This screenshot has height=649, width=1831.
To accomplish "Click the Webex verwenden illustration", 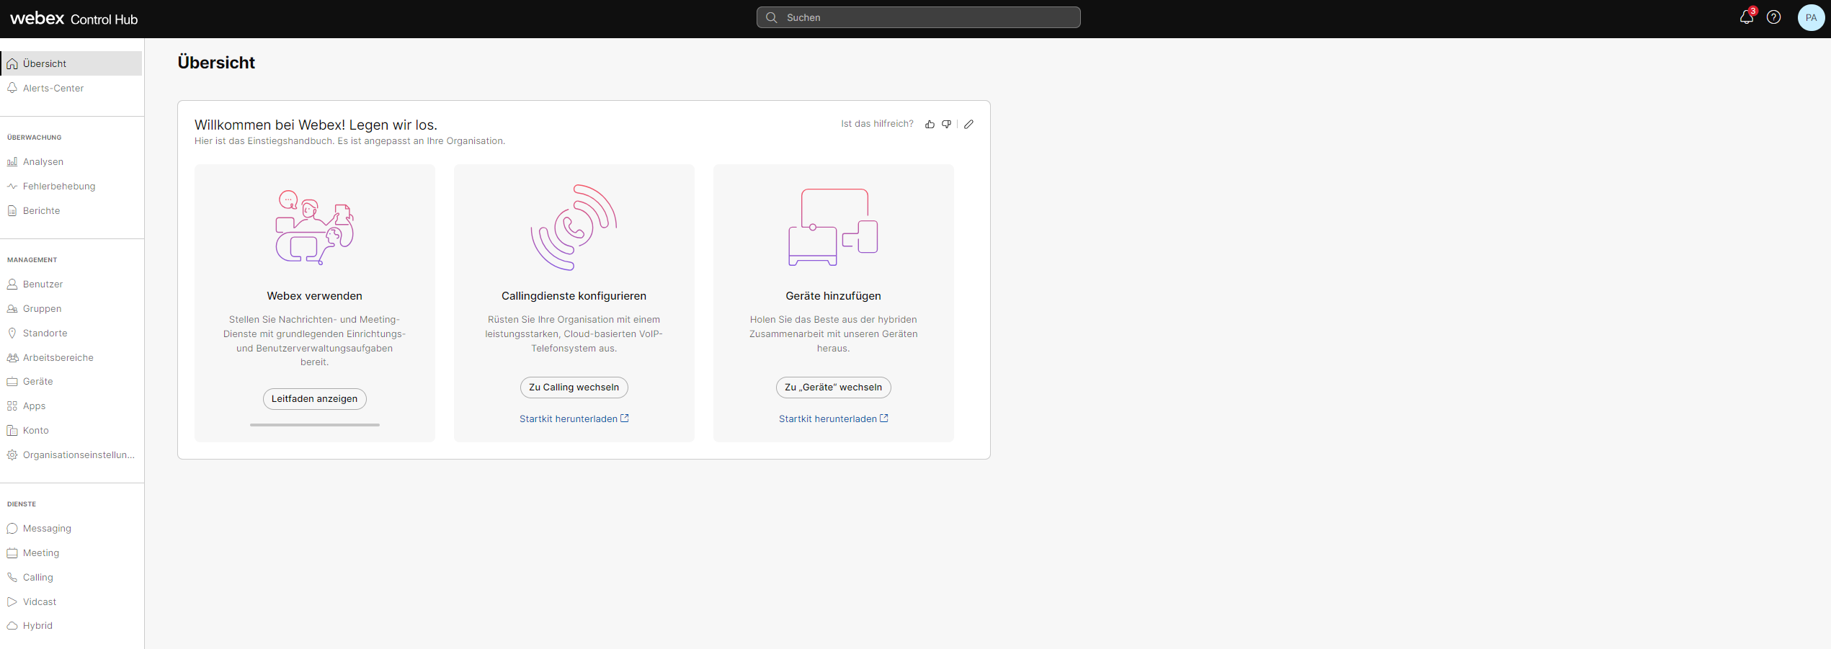I will pyautogui.click(x=315, y=227).
